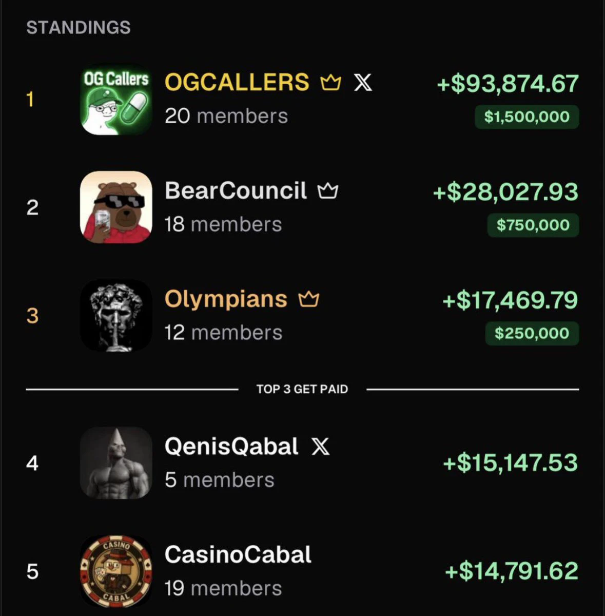Select the Olympians team name
The width and height of the screenshot is (605, 616).
coord(226,299)
